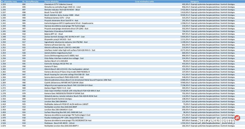Select 'Bateria BP7-12 - 15szt' cell
The width and height of the screenshot is (245, 129).
pyautogui.click(x=54, y=34)
